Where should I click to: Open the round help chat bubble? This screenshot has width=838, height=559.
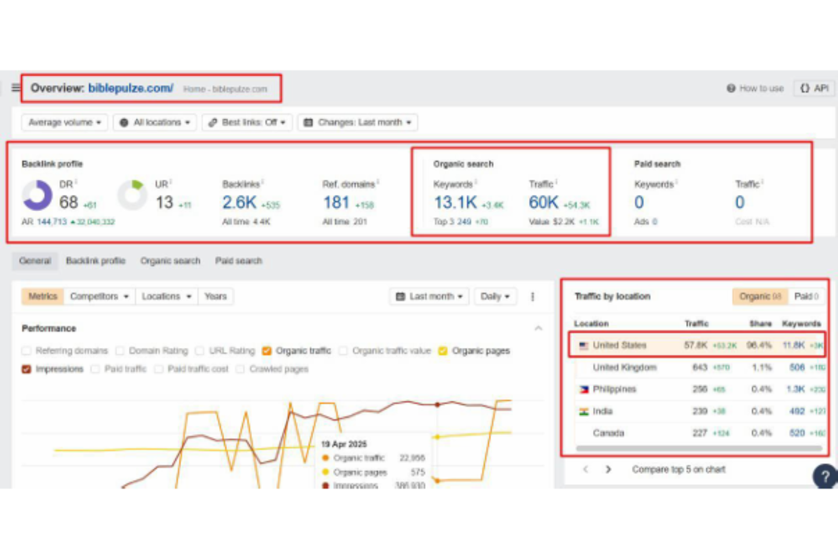pyautogui.click(x=825, y=476)
